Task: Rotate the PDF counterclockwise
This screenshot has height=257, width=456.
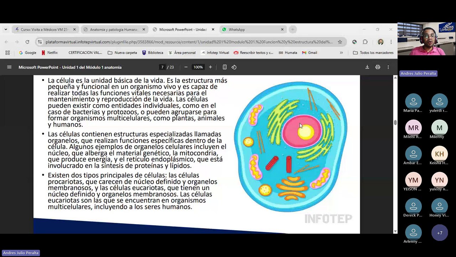Action: point(234,67)
